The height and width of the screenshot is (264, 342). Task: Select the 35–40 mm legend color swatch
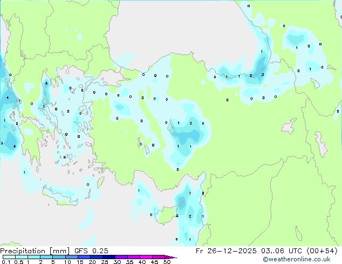pyautogui.click(x=133, y=257)
